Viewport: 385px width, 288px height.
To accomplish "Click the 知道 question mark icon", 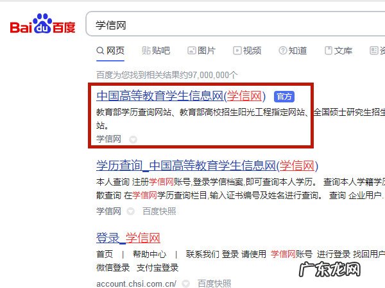I will (282, 51).
